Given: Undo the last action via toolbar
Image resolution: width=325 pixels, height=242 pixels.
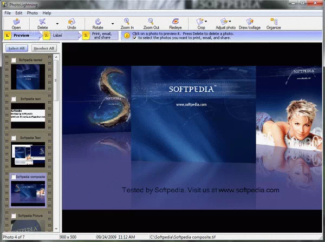Looking at the screenshot, I should pyautogui.click(x=71, y=23).
